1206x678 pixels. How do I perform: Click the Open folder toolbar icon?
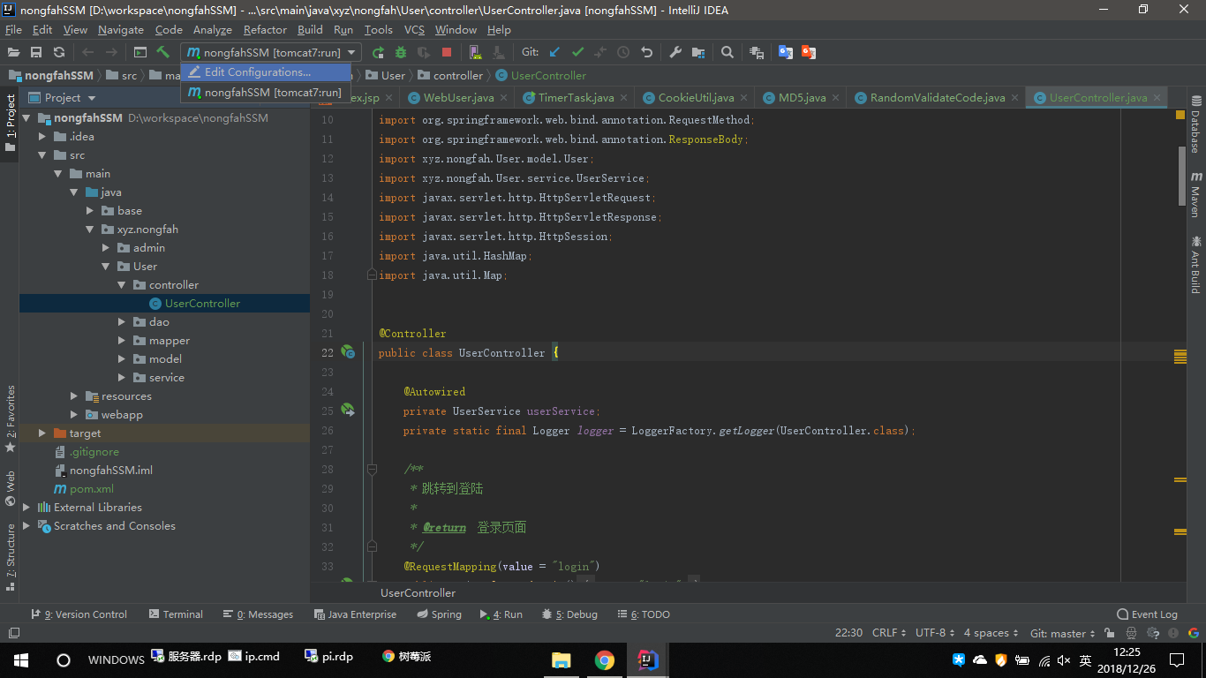pyautogui.click(x=13, y=52)
